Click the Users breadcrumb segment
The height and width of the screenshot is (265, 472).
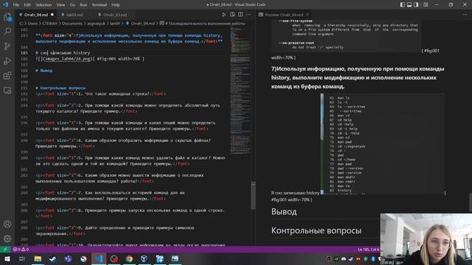click(32, 23)
